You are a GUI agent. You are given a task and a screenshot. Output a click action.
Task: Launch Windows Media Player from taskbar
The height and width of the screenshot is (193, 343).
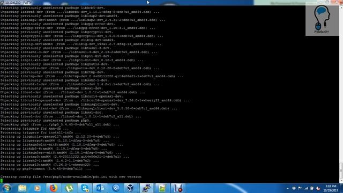pyautogui.click(x=37, y=188)
